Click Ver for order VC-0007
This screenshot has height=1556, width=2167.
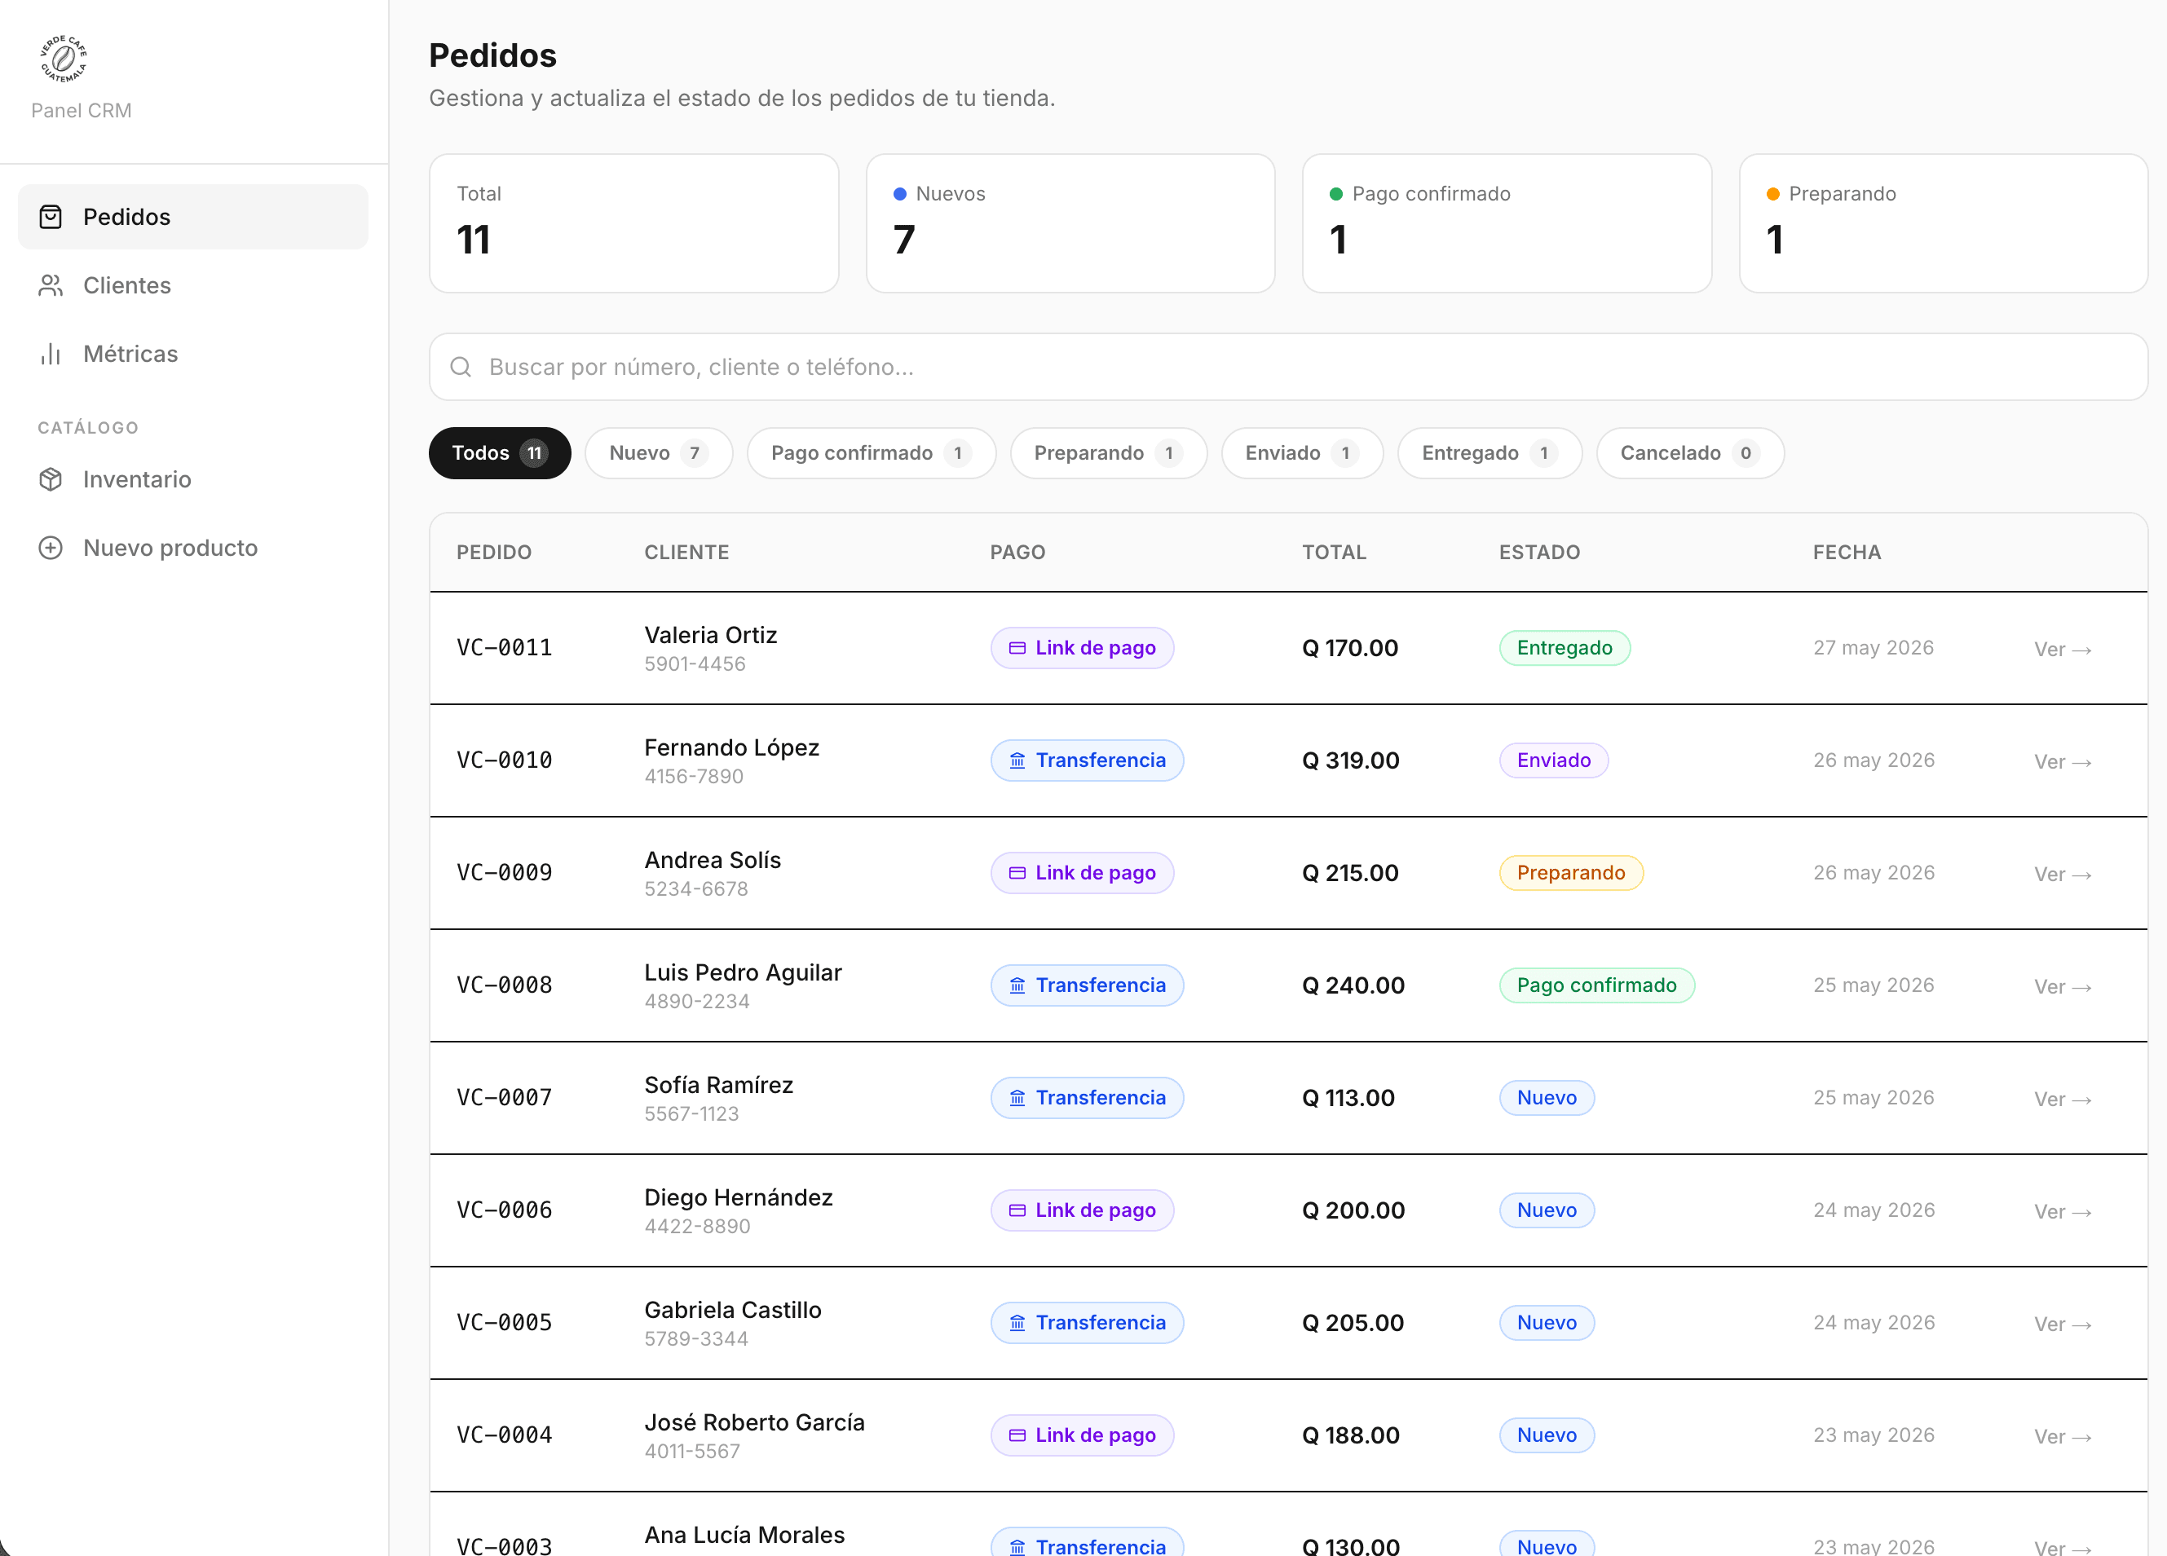click(x=2063, y=1100)
